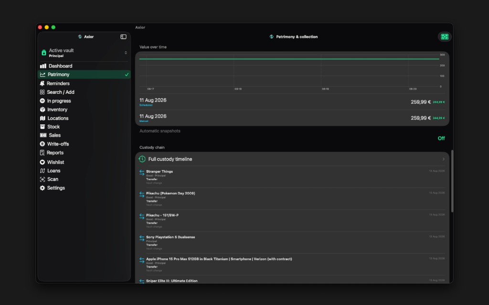Screen dimensions: 489x305
Task: Click Stranger Things transfer arrows icon
Action: pos(142,173)
